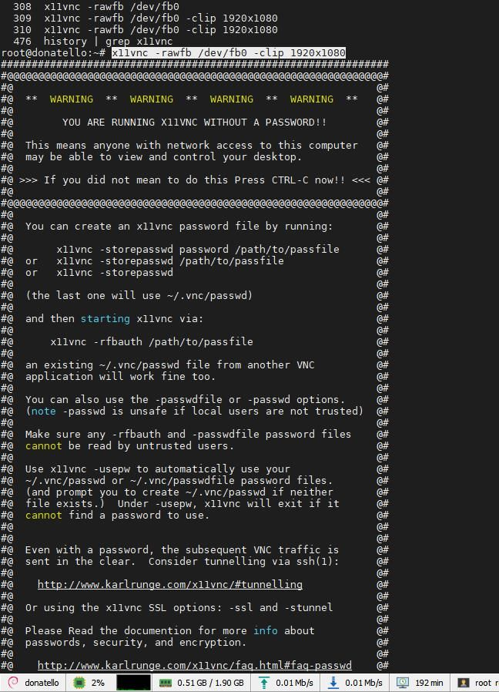Screen dimensions: 499x692
Task: Click the download arrow icon in status bar
Action: click(333, 683)
